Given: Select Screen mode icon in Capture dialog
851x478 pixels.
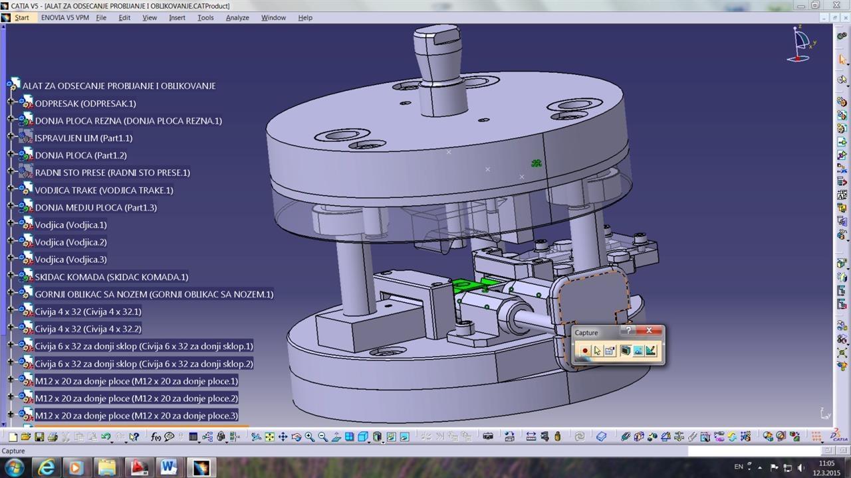Looking at the screenshot, I should pos(626,351).
